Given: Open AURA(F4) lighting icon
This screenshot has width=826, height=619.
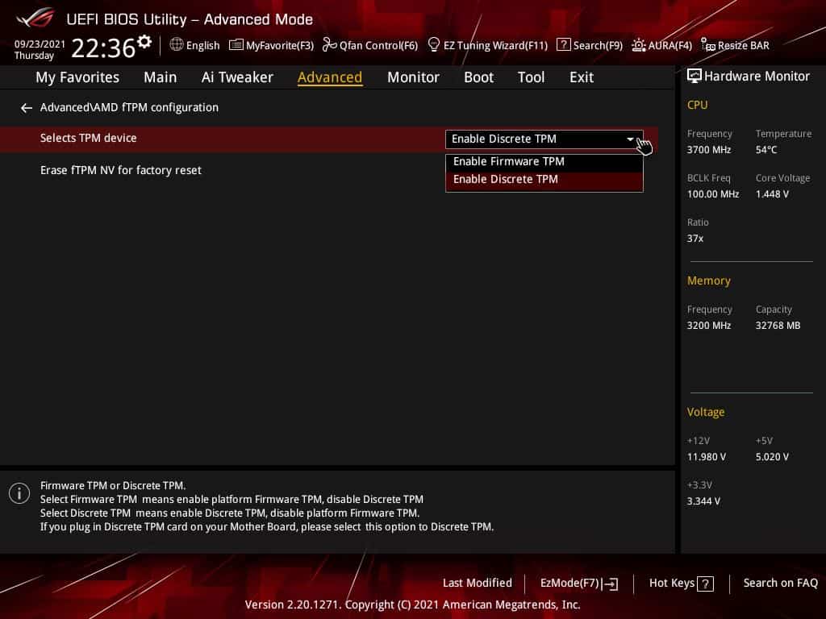Looking at the screenshot, I should point(639,45).
